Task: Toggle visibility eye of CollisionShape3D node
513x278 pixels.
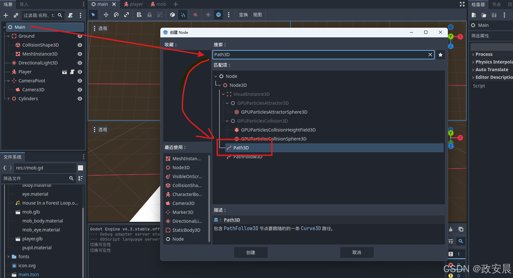Action: [80, 45]
